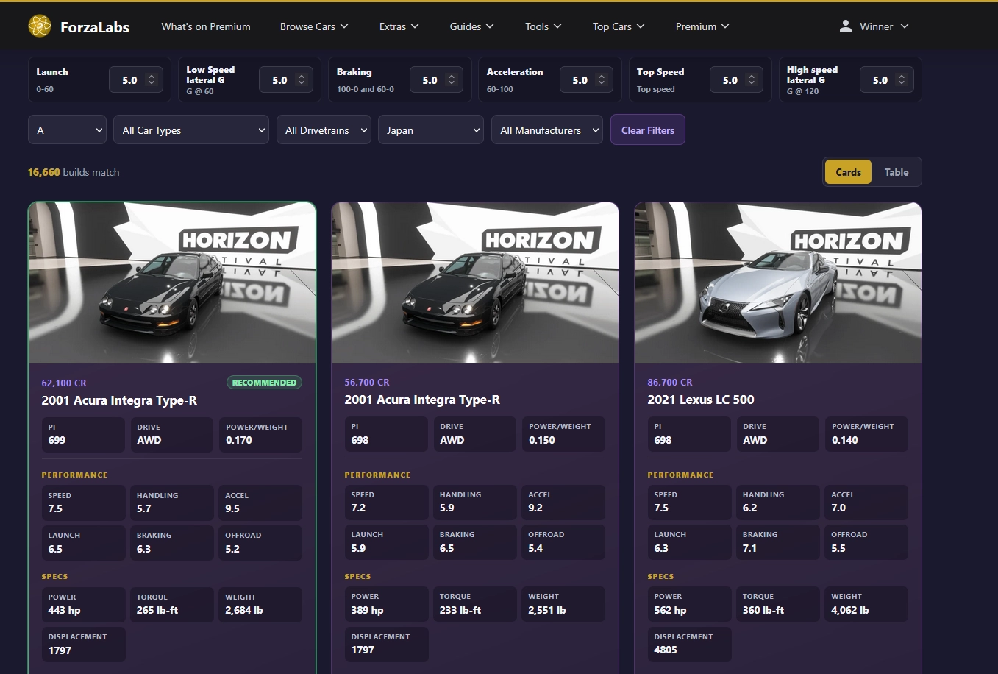
Task: Click the Displacement 4805 tile
Action: pos(689,644)
